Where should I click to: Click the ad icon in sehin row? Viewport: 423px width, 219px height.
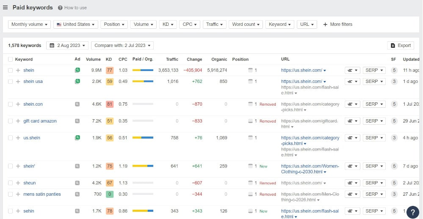[77, 211]
